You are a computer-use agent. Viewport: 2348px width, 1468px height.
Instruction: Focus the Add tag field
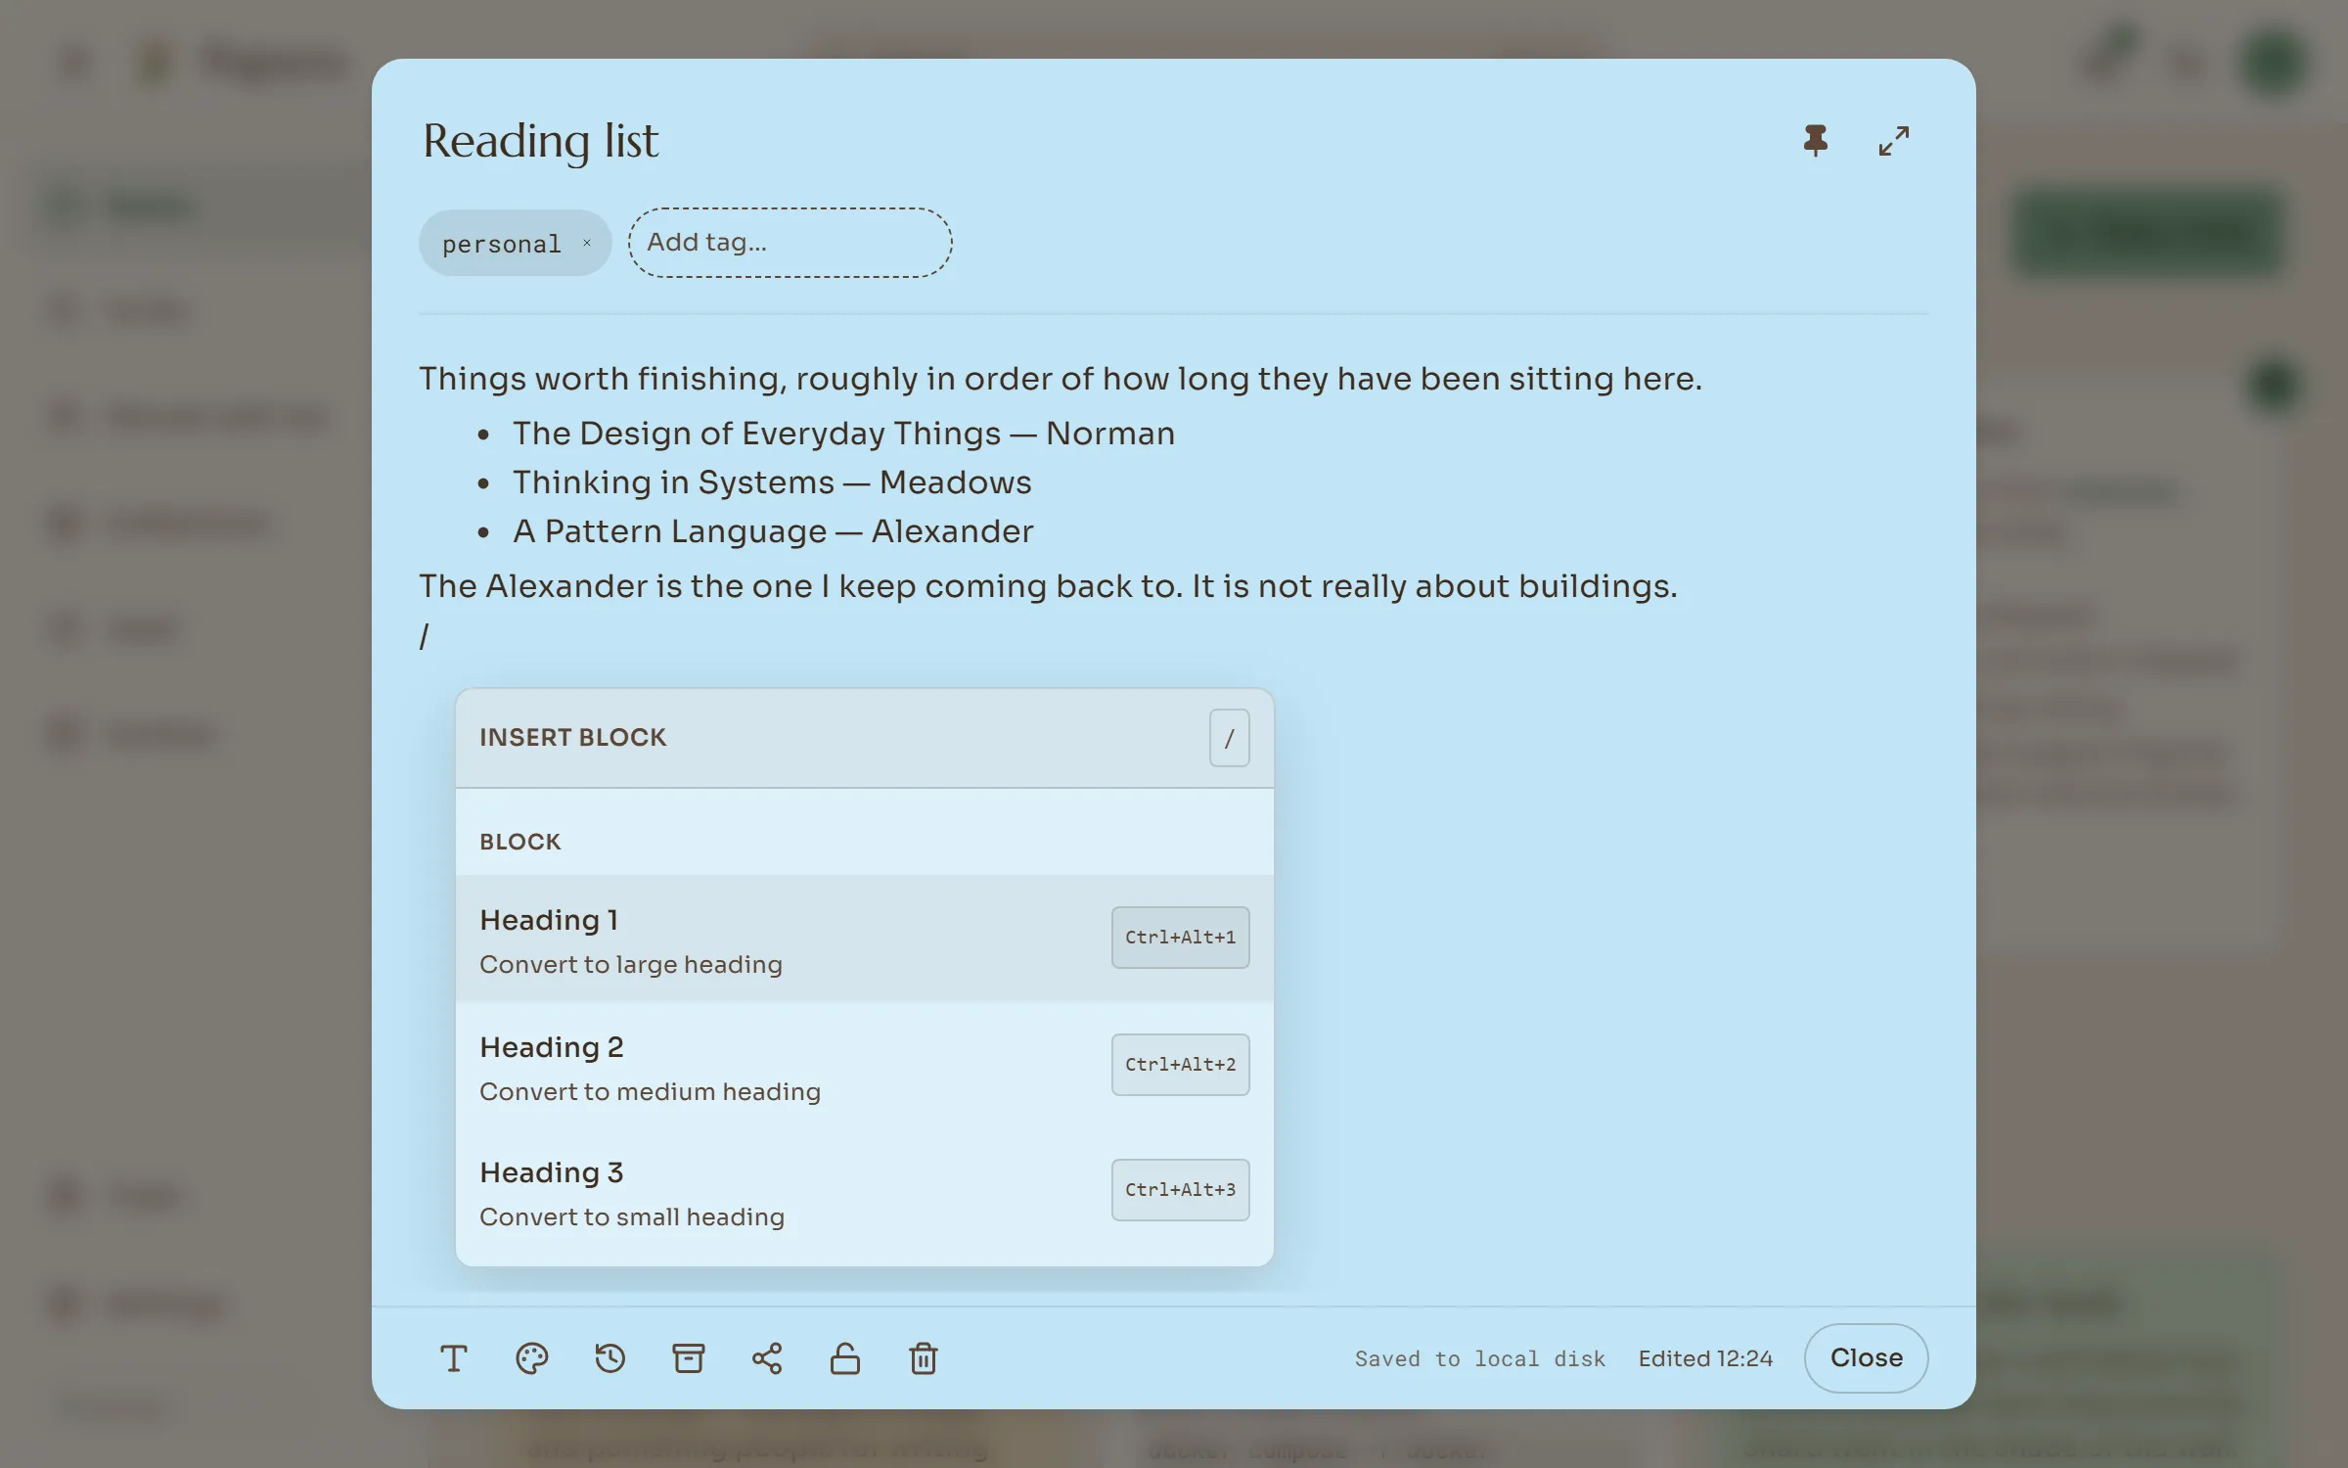790,243
